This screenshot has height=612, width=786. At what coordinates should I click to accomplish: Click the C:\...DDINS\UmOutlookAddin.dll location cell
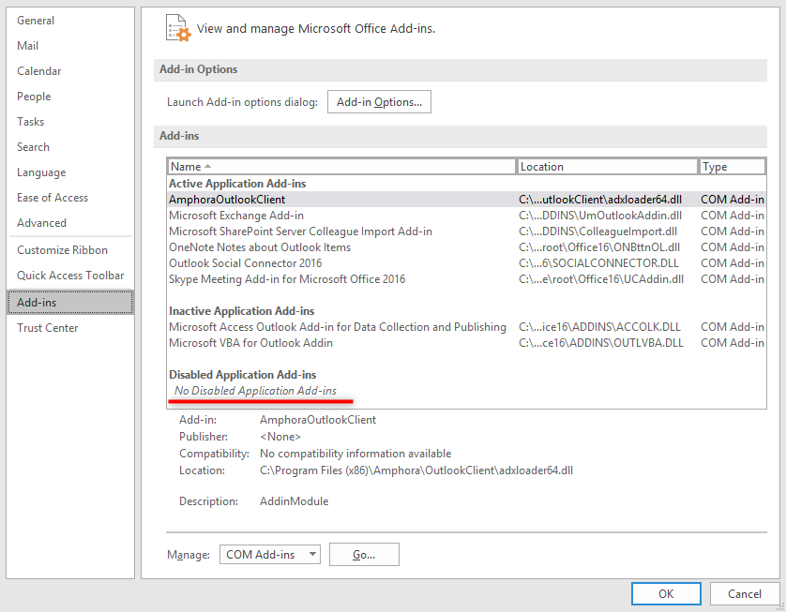pyautogui.click(x=600, y=216)
